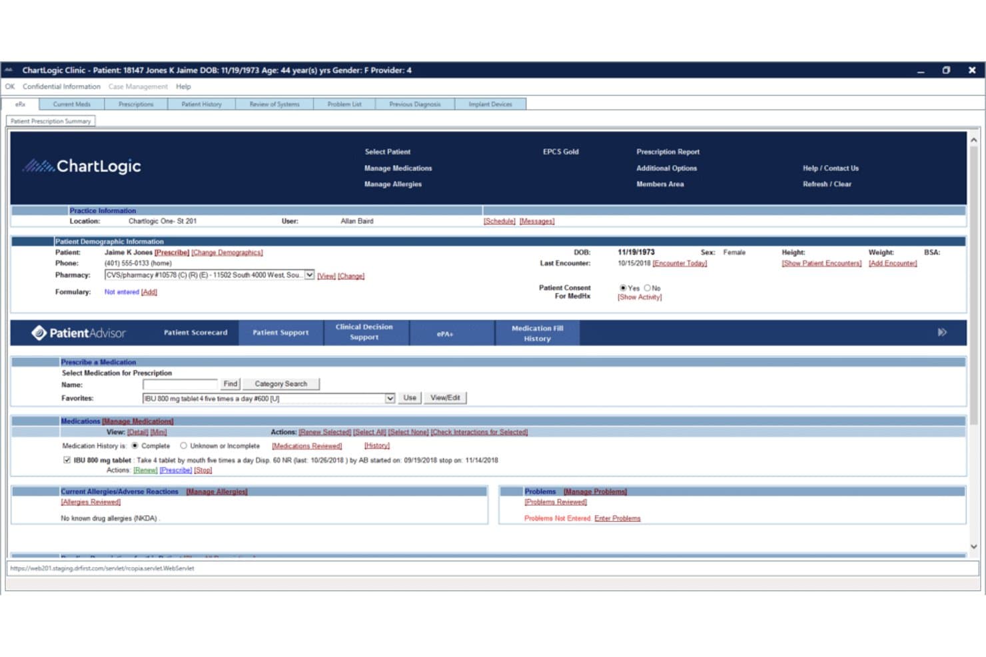Click Prescribe link next to patient name
The width and height of the screenshot is (986, 657).
coord(172,253)
